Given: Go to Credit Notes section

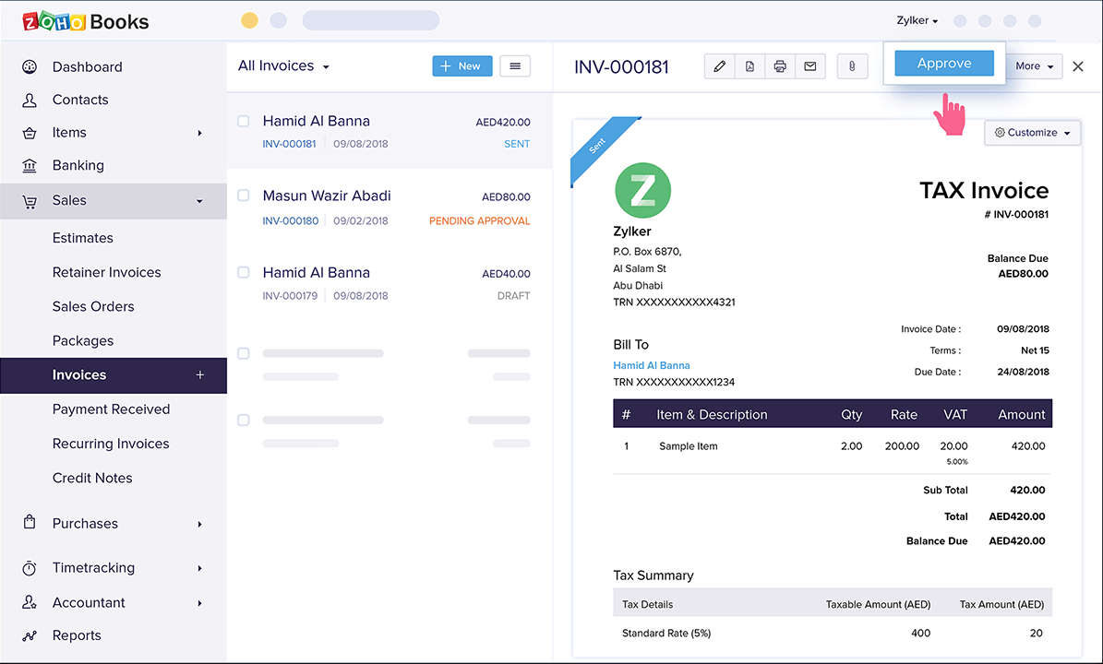Looking at the screenshot, I should tap(92, 478).
